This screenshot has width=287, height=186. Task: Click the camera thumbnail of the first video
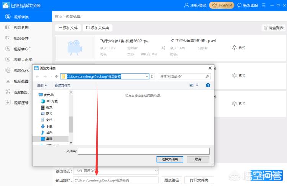pos(75,48)
